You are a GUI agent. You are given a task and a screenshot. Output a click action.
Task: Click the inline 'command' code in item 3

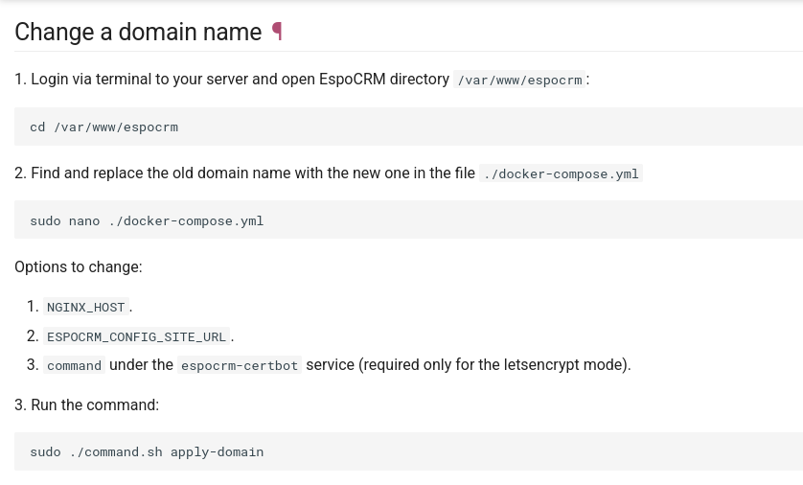coord(74,365)
